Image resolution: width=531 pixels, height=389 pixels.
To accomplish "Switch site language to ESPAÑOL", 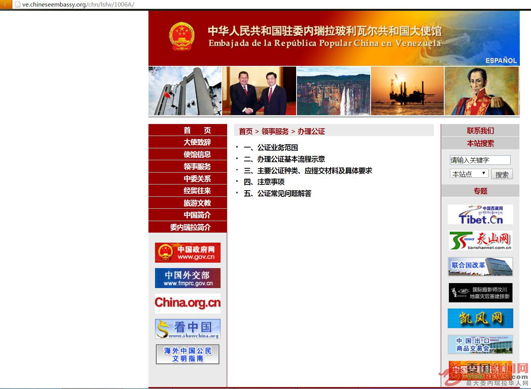I will point(501,60).
